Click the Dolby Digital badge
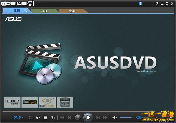 click(12, 102)
